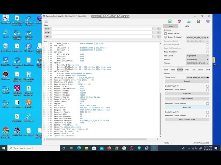Screen dimensions: 221x165
Task: Switch to the Jobs tab
Action: [171, 26]
